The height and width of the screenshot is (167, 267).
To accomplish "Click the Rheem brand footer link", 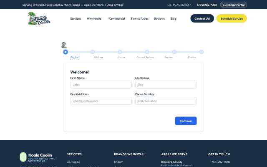I will point(118,162).
